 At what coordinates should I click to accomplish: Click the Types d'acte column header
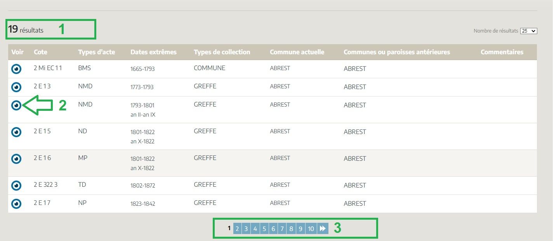(x=96, y=52)
